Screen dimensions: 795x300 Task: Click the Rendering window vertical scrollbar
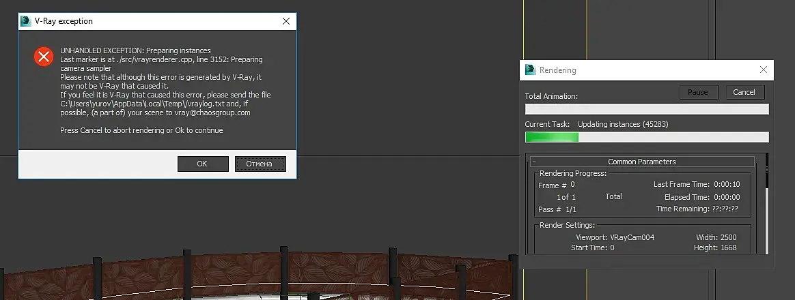(766, 203)
